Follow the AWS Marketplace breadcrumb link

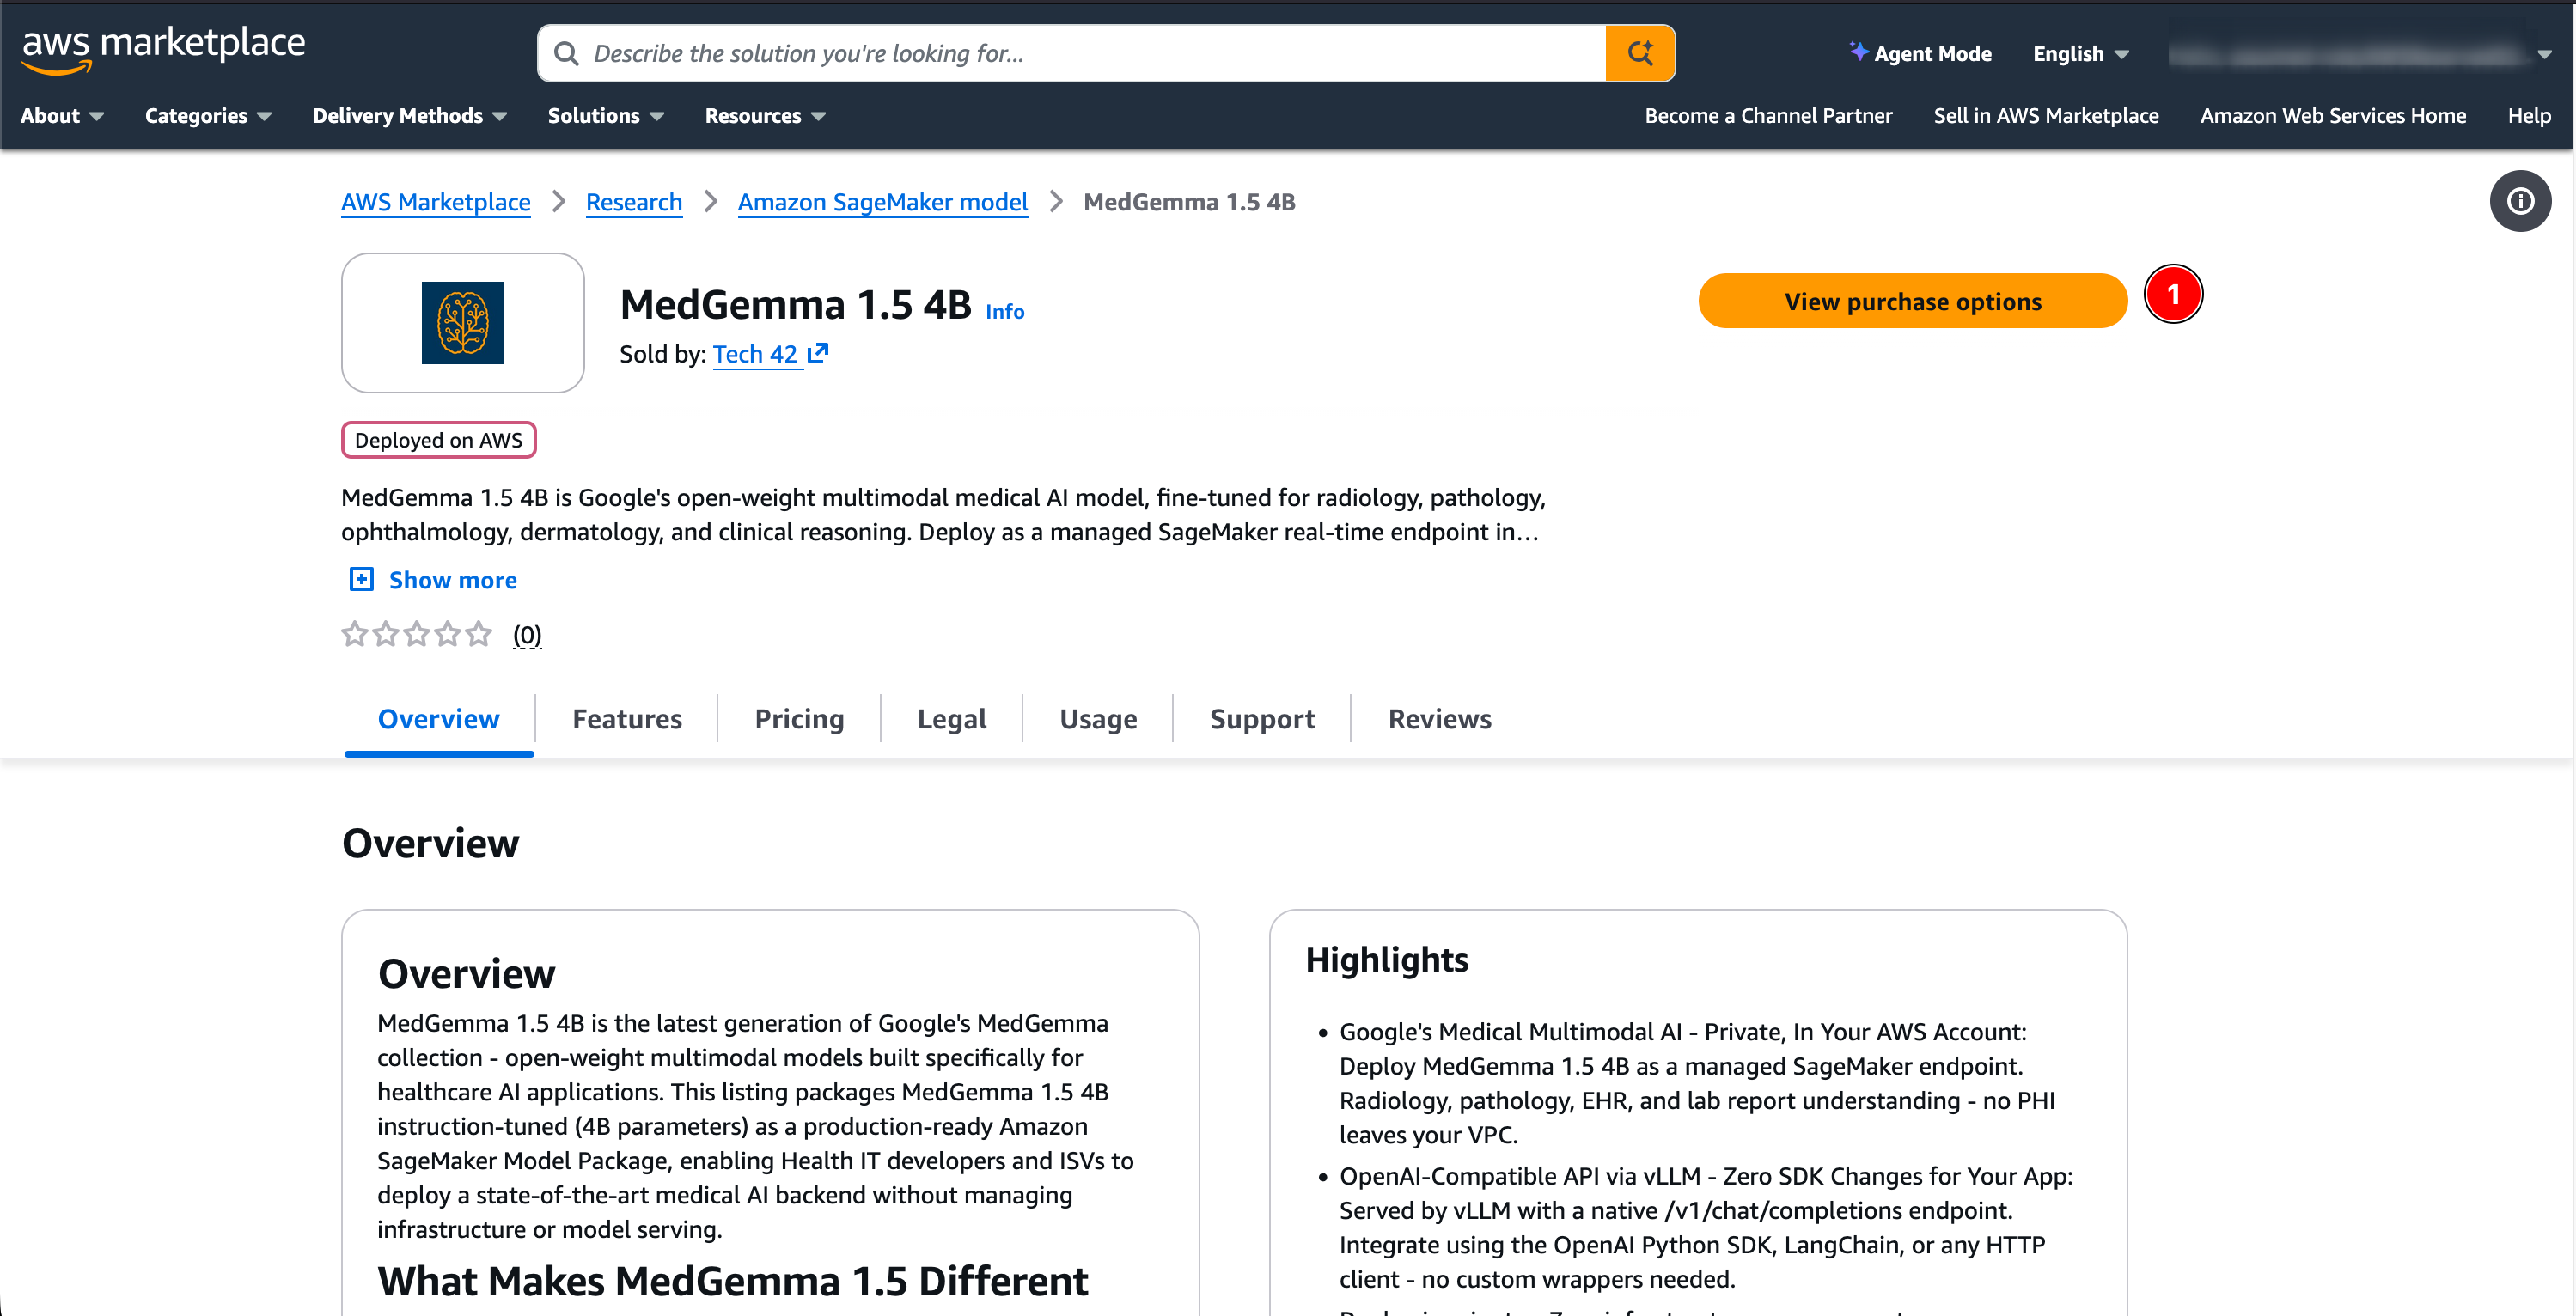click(435, 202)
